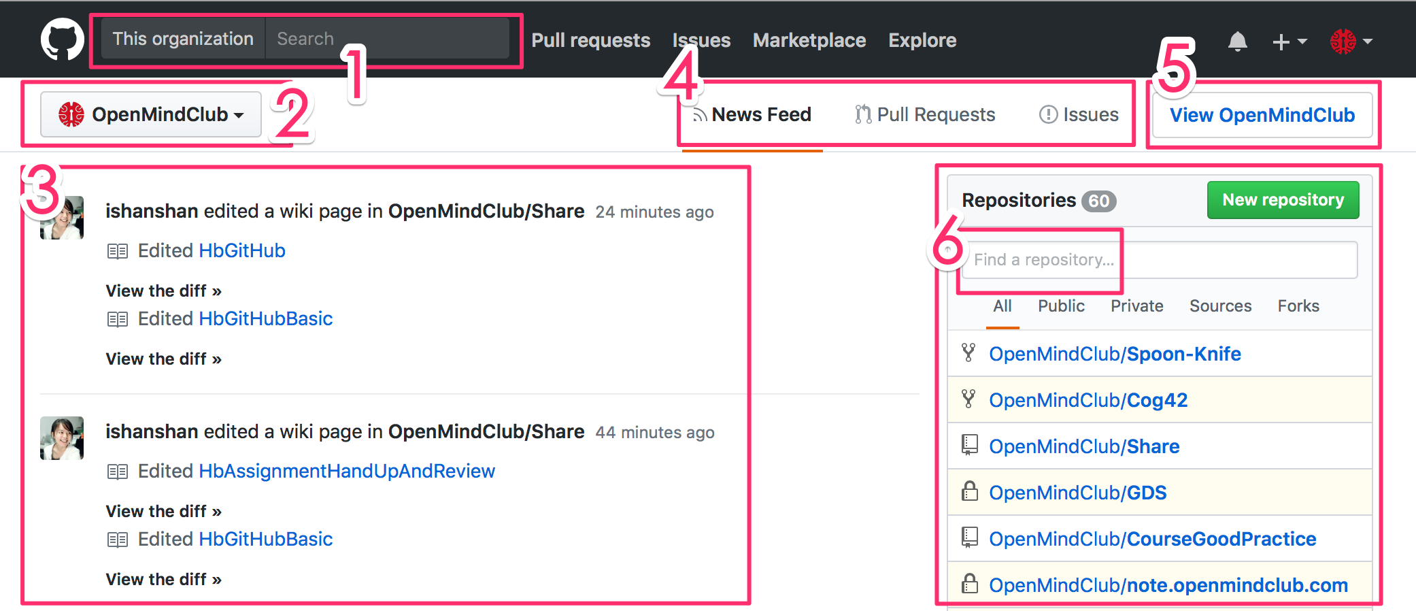Click the RSS icon on News Feed
1416x611 pixels.
[x=700, y=115]
